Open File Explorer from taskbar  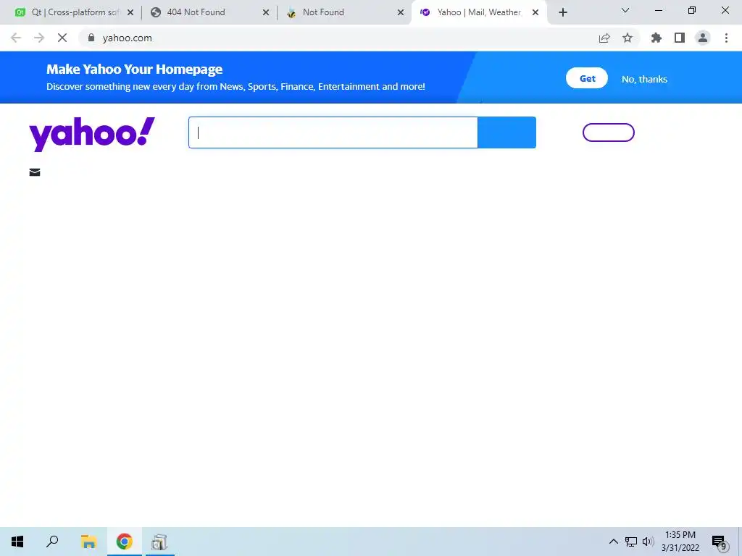(88, 542)
